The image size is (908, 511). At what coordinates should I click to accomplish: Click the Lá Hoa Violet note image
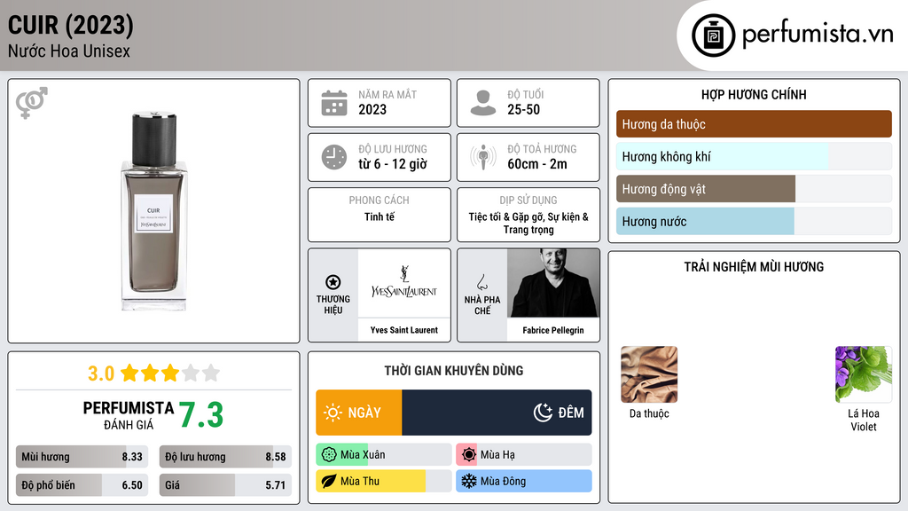[864, 374]
